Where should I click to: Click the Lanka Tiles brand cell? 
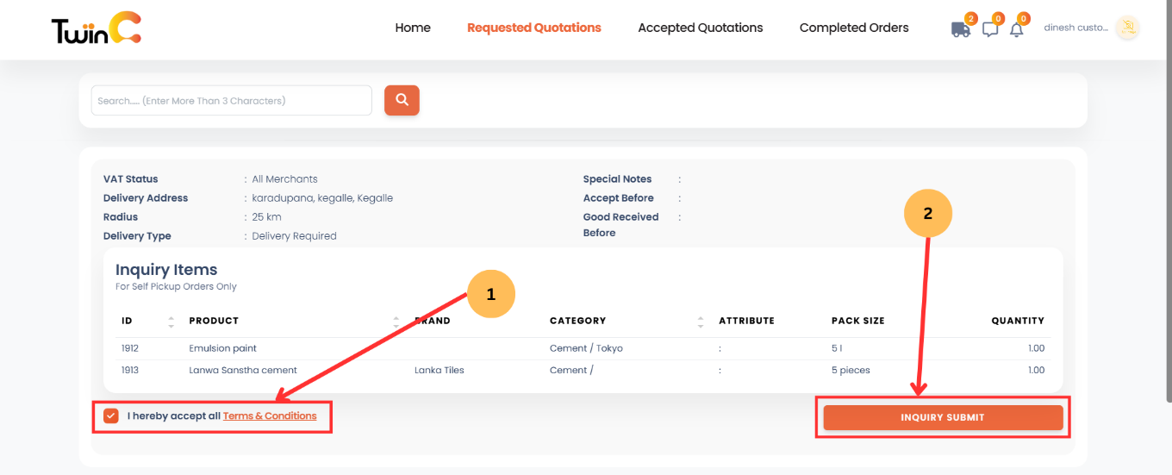point(439,370)
